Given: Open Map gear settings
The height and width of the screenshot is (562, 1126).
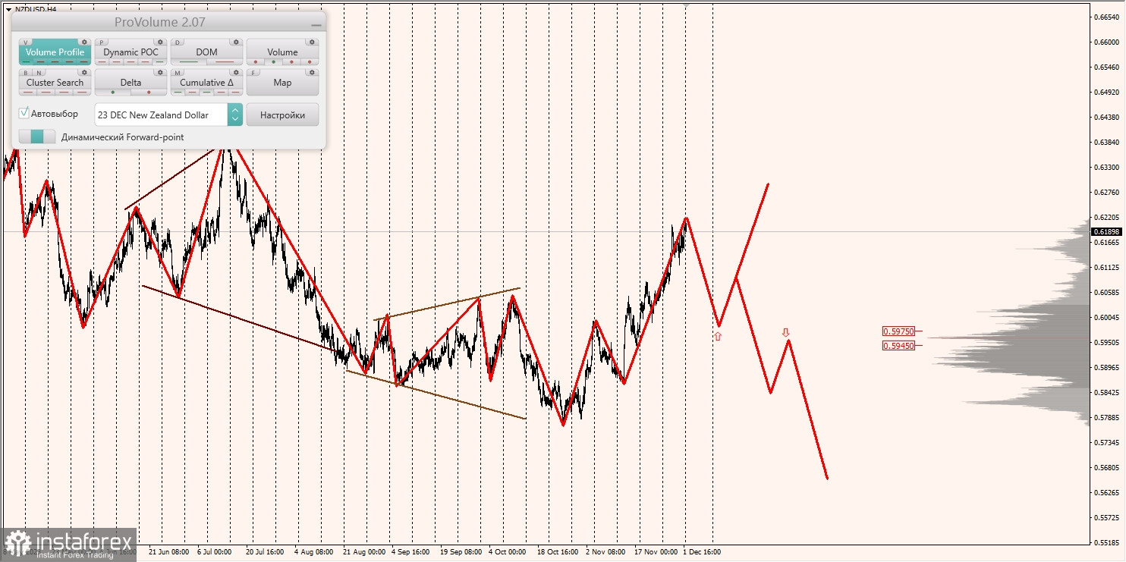Looking at the screenshot, I should [x=312, y=73].
